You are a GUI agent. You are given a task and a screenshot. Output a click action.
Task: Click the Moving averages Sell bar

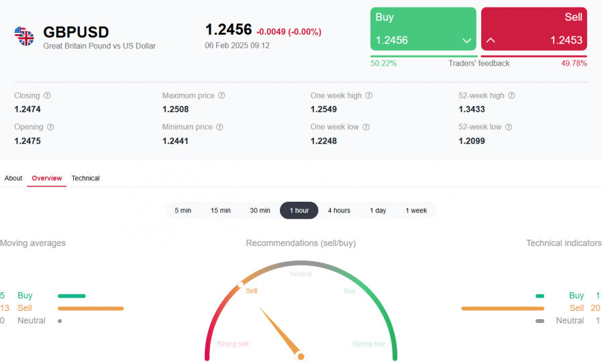pos(91,308)
